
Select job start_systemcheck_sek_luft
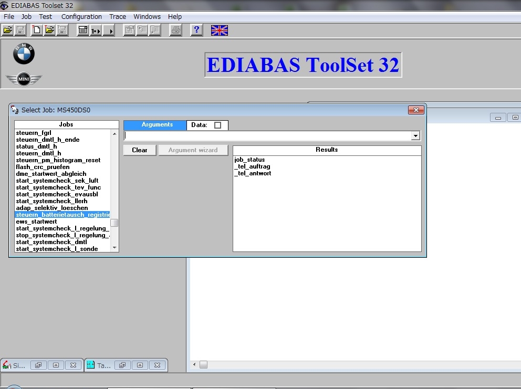(x=57, y=181)
